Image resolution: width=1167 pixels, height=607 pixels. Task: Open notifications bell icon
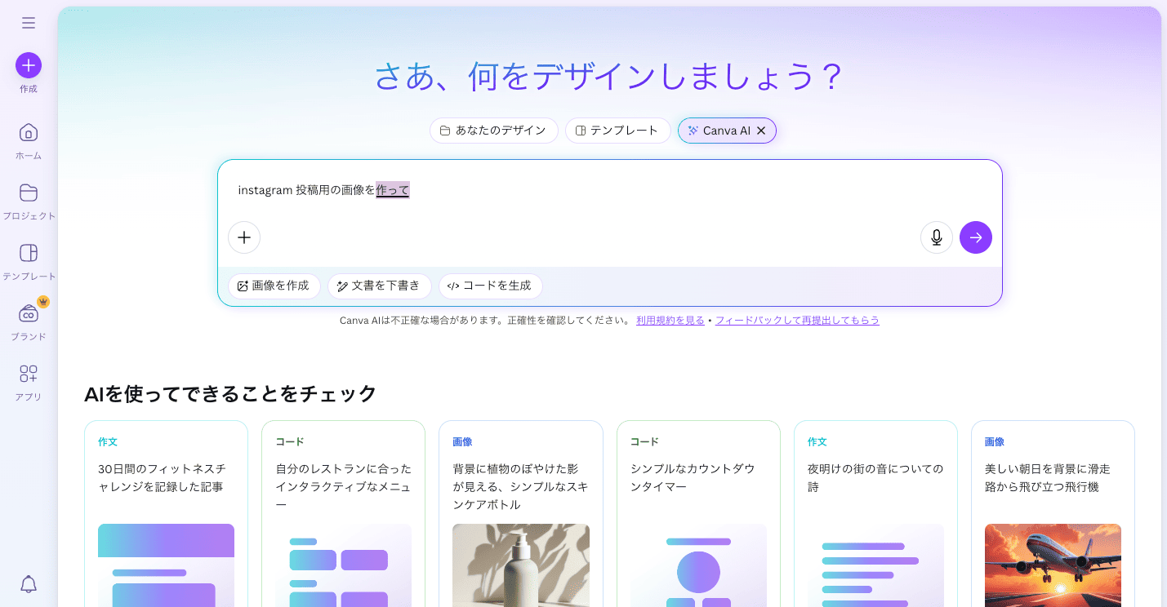pyautogui.click(x=29, y=584)
